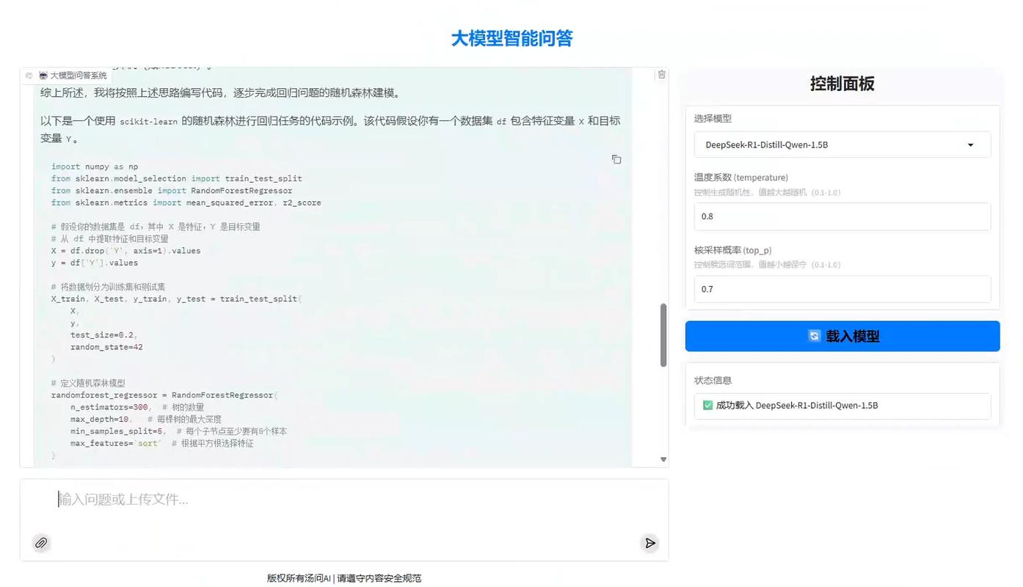
Task: Click the 载入模型 button
Action: pos(842,336)
